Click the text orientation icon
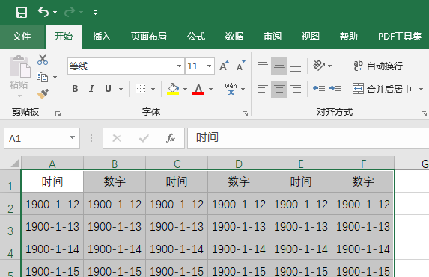Screen dimensions: 429x277 [x=319, y=66]
